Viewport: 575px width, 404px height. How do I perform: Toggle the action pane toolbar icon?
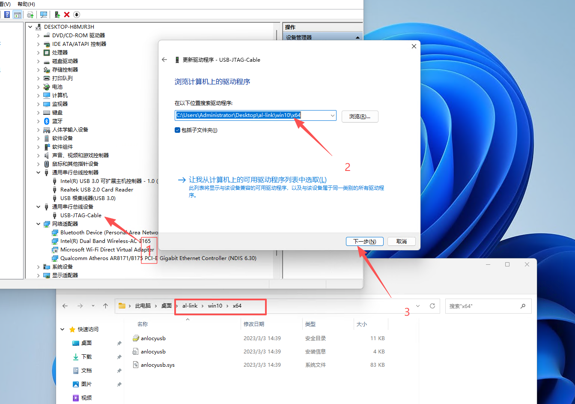[x=18, y=15]
